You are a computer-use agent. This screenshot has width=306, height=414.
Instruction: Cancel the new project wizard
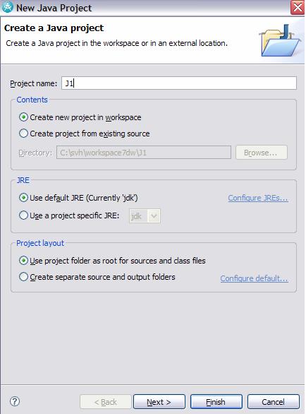pos(274,402)
